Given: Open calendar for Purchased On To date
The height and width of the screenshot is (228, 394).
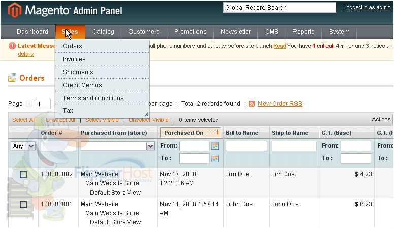Looking at the screenshot, I should point(215,158).
